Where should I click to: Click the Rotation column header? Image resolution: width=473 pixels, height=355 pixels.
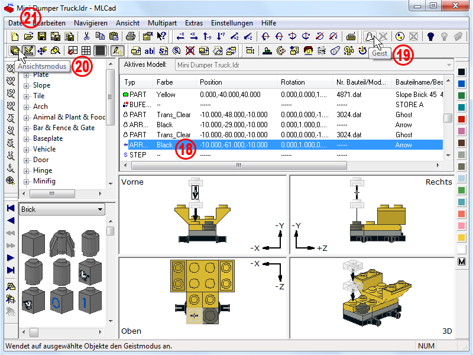coord(304,82)
